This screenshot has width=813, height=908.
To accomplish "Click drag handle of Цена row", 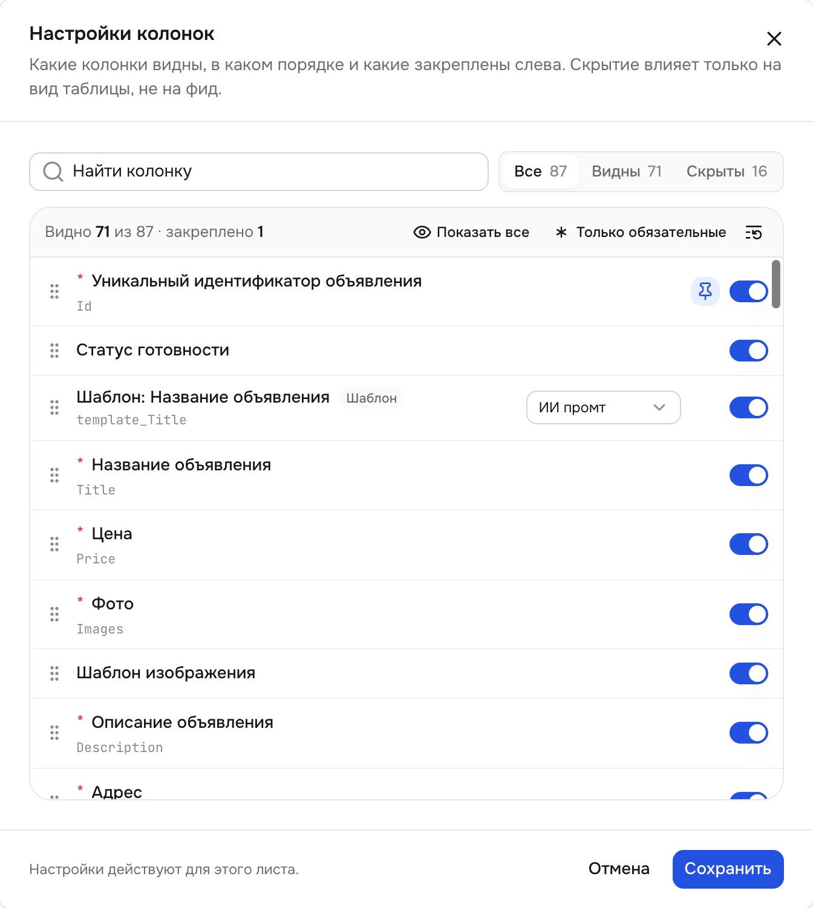I will click(54, 544).
